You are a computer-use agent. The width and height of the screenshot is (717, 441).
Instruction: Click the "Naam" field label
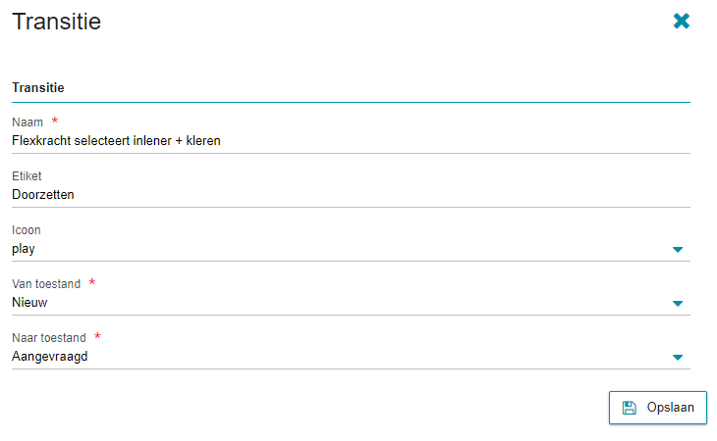[x=28, y=122]
